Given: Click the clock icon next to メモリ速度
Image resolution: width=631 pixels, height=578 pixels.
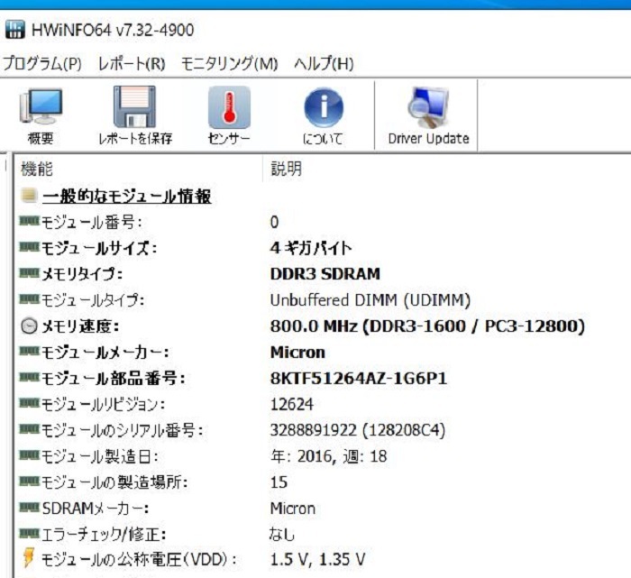Looking at the screenshot, I should pyautogui.click(x=29, y=326).
